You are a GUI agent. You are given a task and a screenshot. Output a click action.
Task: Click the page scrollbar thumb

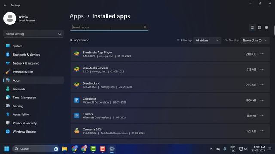click(x=274, y=30)
